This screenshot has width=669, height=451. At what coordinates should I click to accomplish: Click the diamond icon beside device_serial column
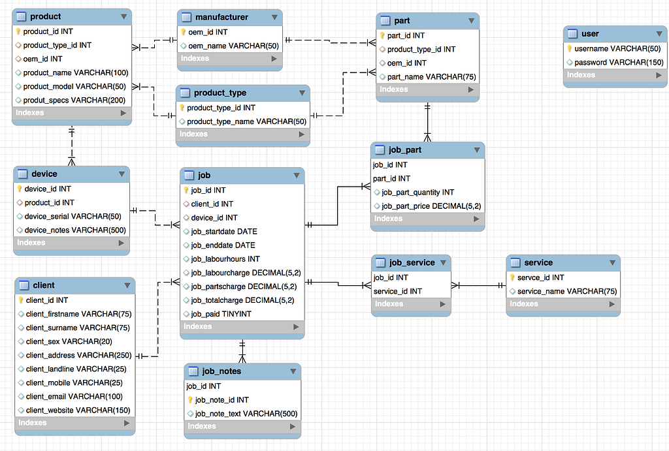pyautogui.click(x=18, y=217)
